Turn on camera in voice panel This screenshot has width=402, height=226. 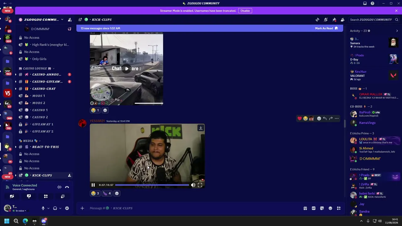[x=12, y=196]
